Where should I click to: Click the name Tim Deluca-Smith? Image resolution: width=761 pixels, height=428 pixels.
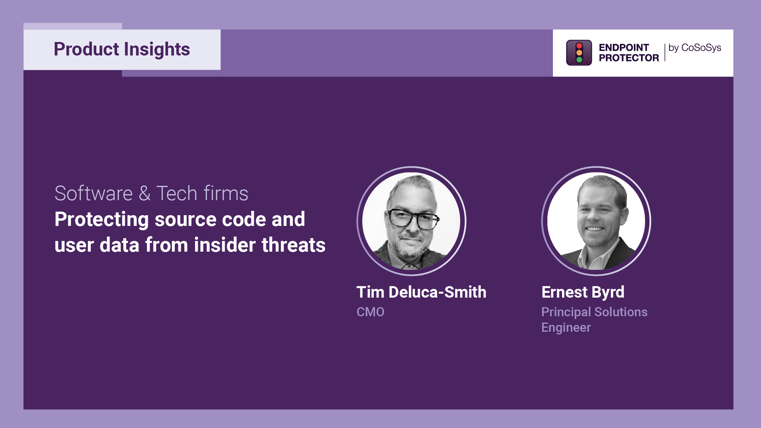(x=421, y=292)
